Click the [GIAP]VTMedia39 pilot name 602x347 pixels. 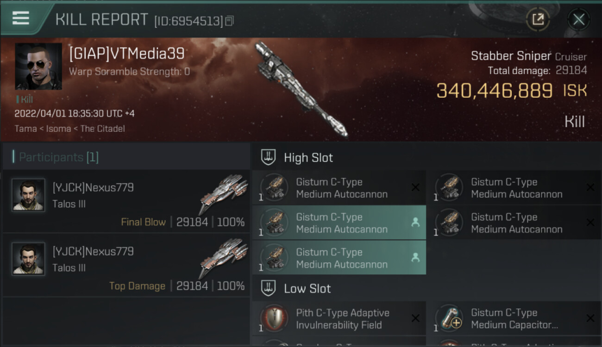point(126,54)
